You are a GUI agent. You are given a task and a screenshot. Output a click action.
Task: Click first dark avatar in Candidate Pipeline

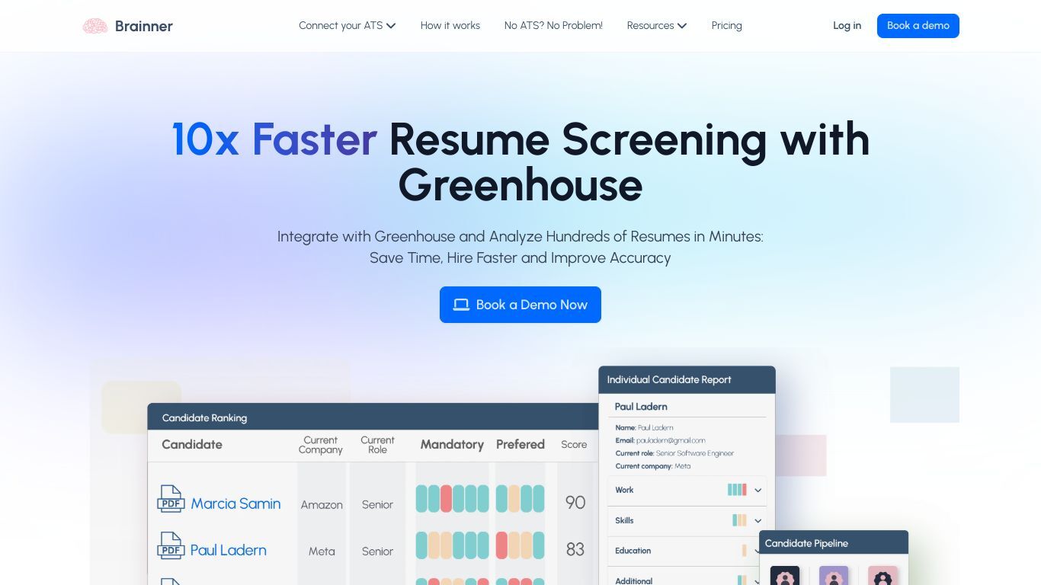click(785, 576)
